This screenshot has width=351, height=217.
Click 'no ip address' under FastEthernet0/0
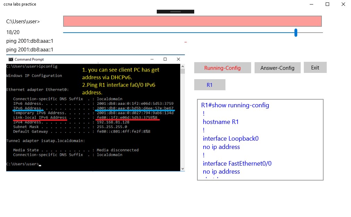pos(221,172)
